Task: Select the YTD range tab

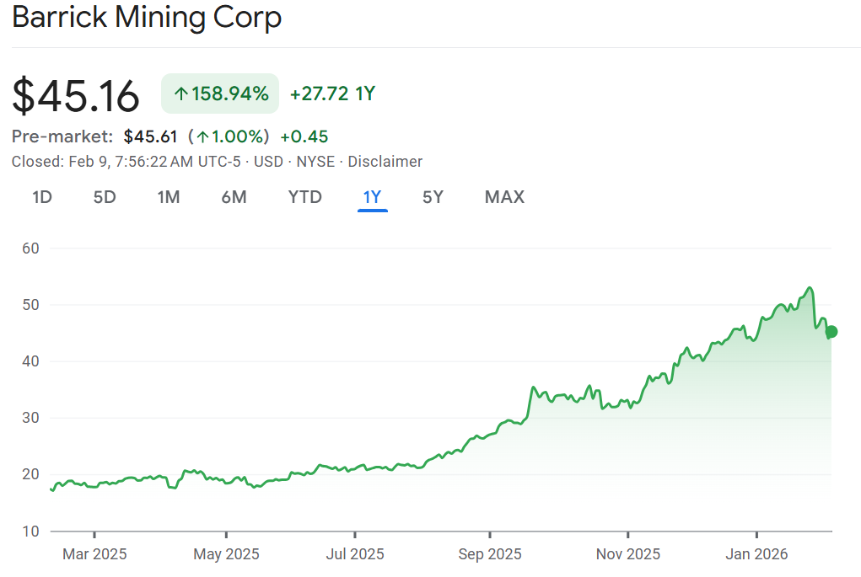Action: (x=304, y=197)
